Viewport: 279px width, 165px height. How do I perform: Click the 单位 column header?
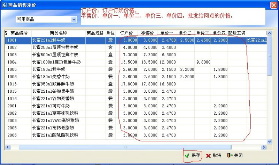point(110,33)
